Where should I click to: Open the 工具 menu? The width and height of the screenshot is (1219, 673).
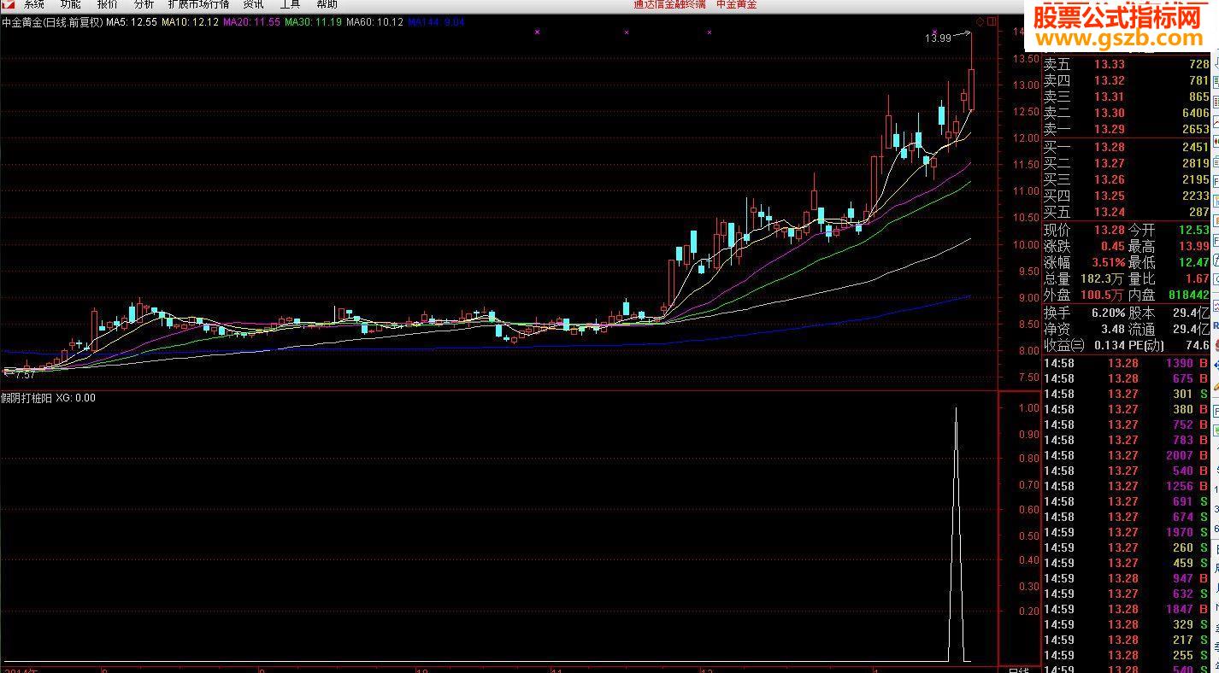click(290, 4)
